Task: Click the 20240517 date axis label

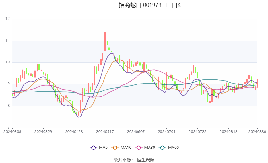Action: (105, 132)
